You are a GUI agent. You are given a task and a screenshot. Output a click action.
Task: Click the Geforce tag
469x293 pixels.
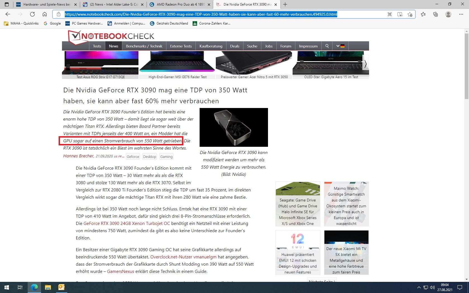(x=133, y=157)
